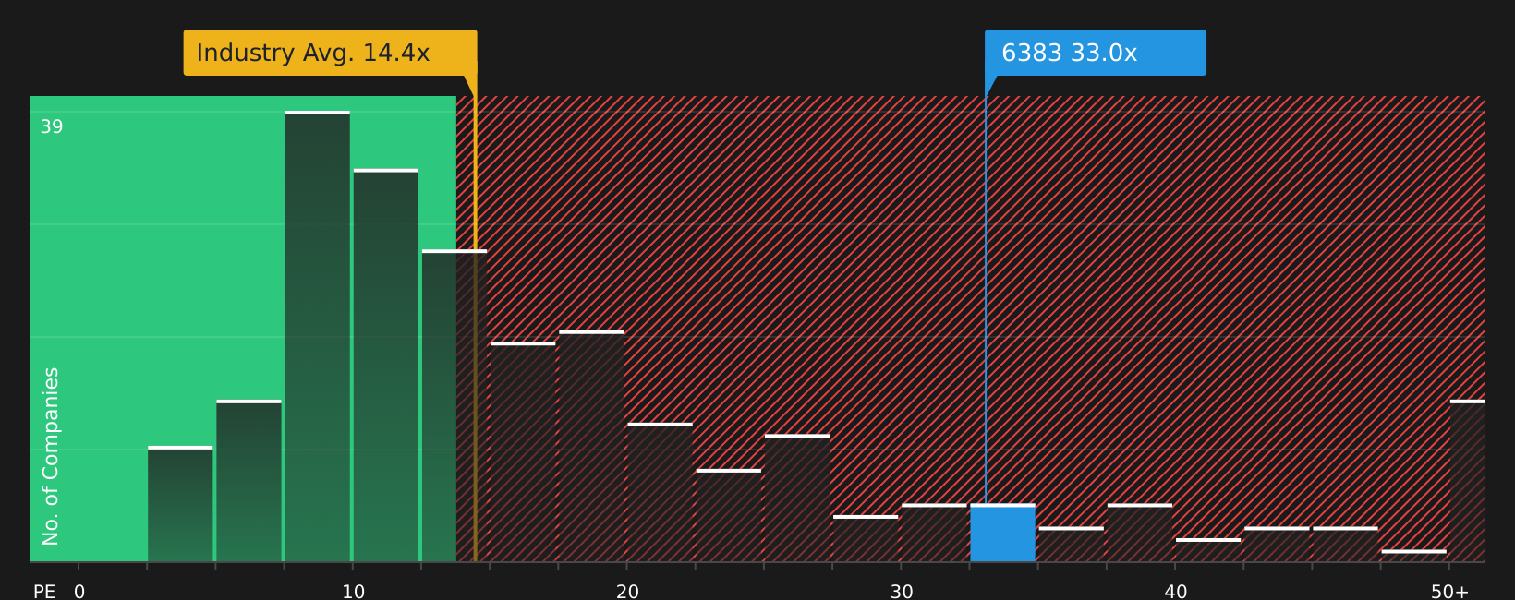Click the '30' x-axis tick label
1515x600 pixels.
902,592
